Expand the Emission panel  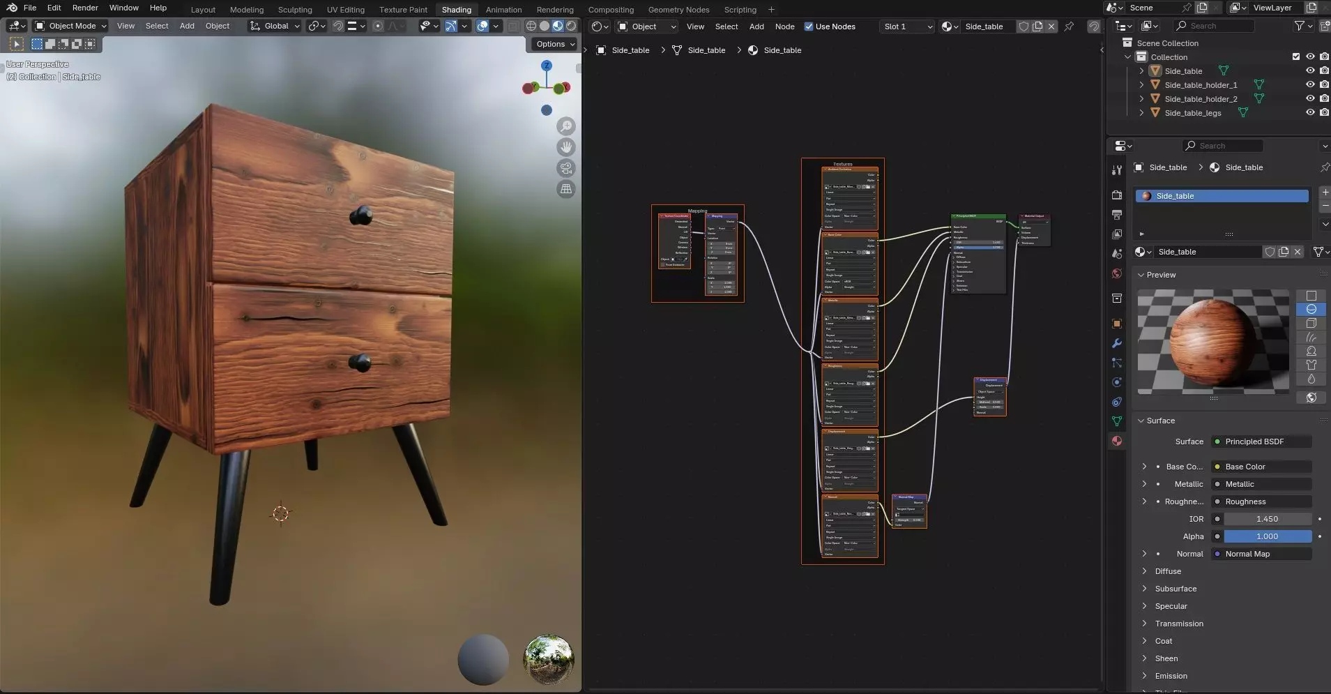pyautogui.click(x=1171, y=676)
